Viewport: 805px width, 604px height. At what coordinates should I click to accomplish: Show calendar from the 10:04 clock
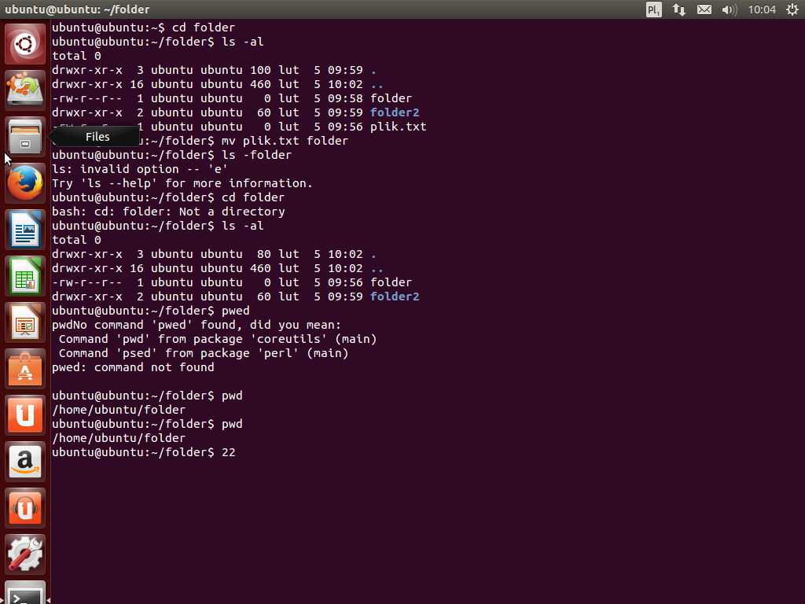coord(762,9)
